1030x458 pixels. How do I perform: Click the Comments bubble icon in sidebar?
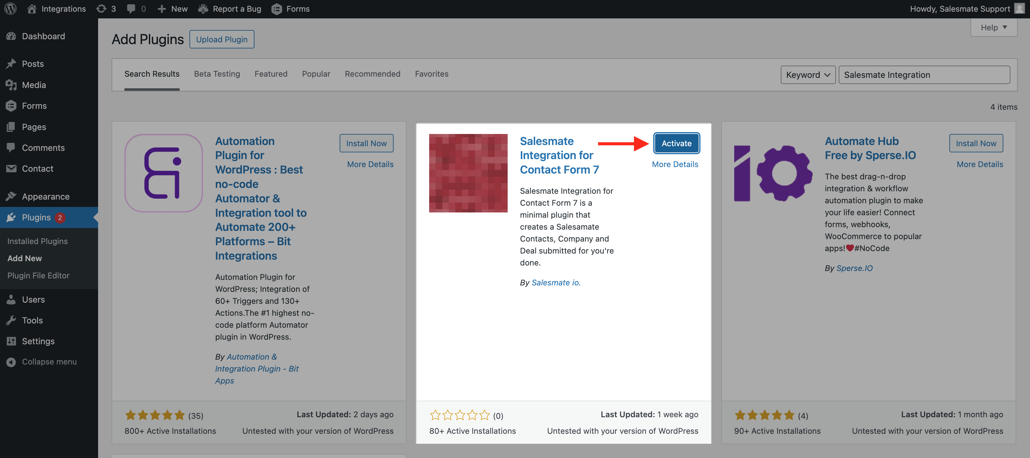[x=11, y=147]
